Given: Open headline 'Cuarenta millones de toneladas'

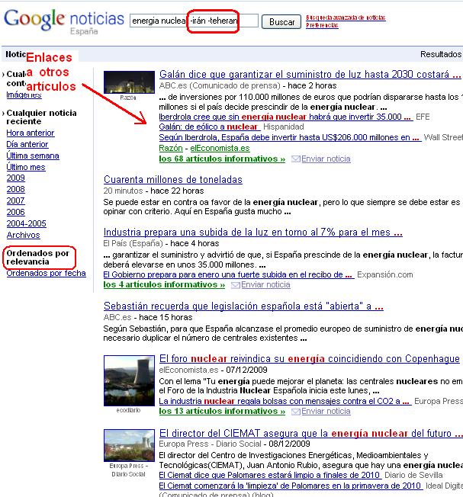Looking at the screenshot, I should 173,179.
